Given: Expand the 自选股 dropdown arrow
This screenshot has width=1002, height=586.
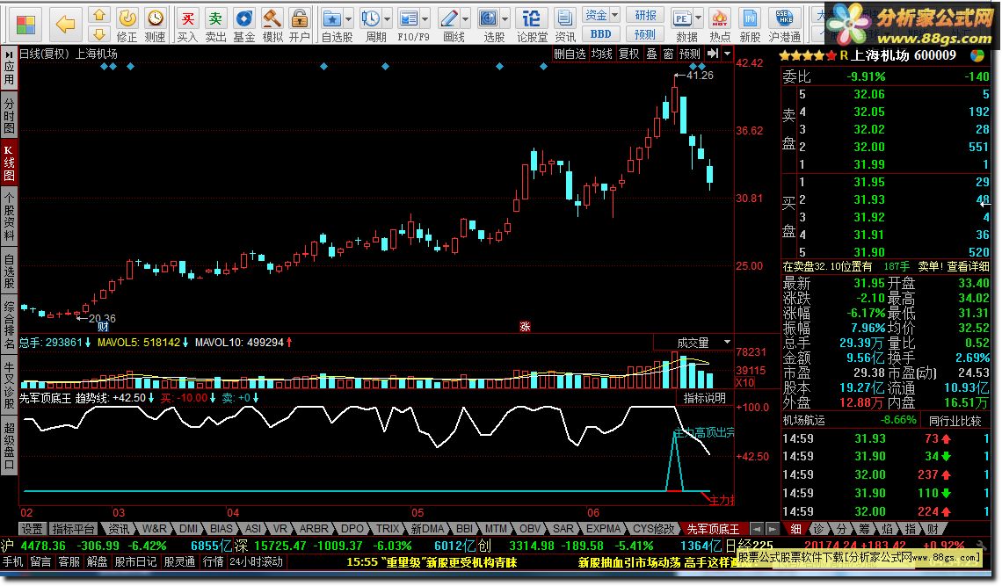Looking at the screenshot, I should point(348,19).
